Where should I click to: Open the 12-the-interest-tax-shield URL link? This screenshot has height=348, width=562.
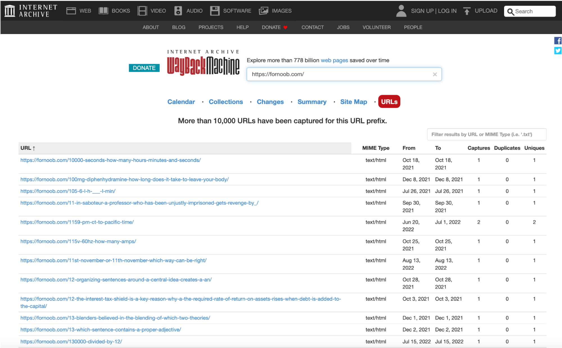point(180,302)
